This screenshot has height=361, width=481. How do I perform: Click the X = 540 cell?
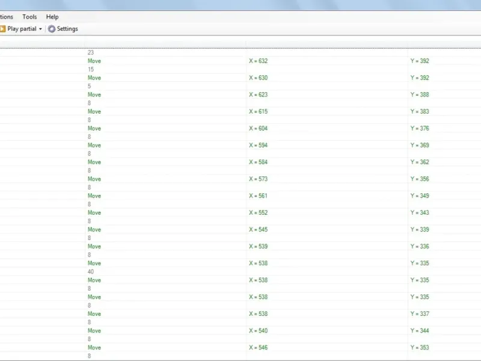tap(259, 330)
